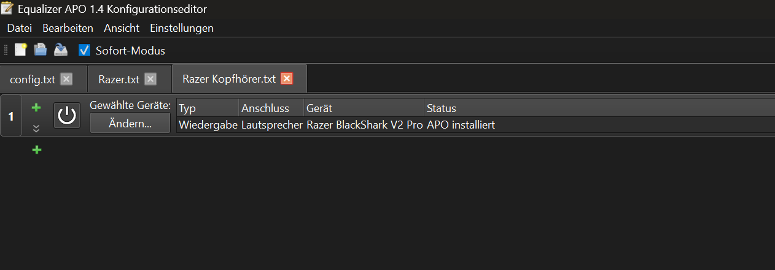
Task: Open the Bearbeiten menu
Action: coord(68,28)
